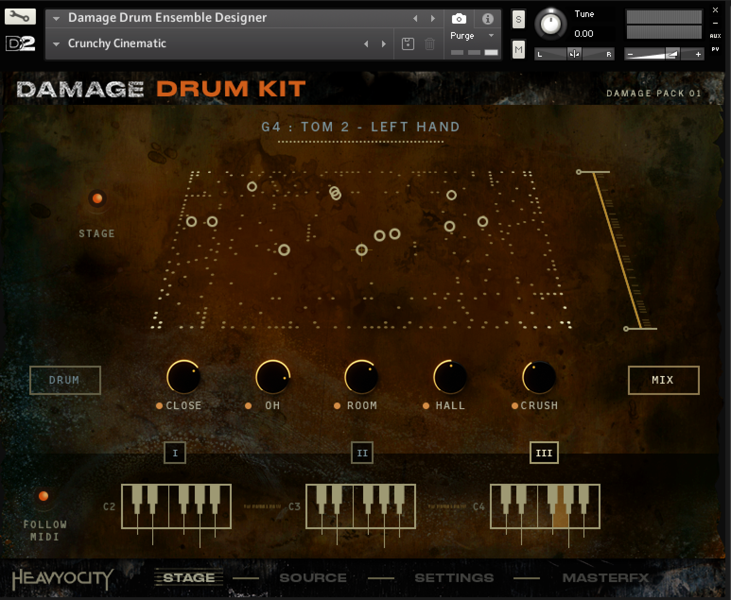Minimize the instrument view with the minus icon
The image size is (731, 600).
(x=715, y=23)
